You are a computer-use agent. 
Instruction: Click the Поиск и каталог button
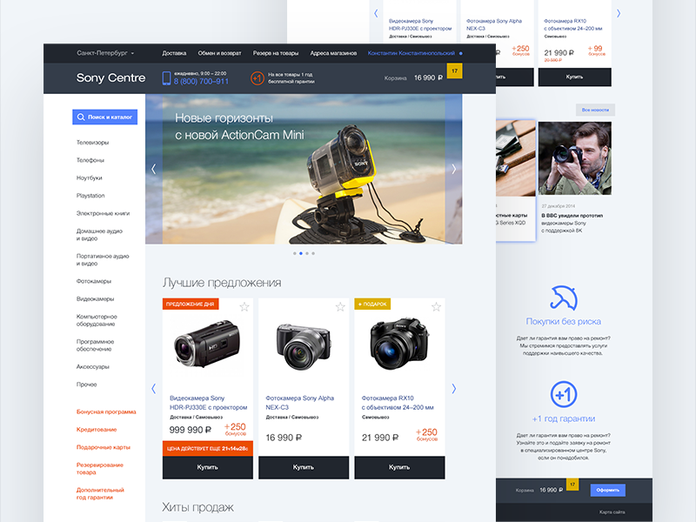(x=104, y=117)
